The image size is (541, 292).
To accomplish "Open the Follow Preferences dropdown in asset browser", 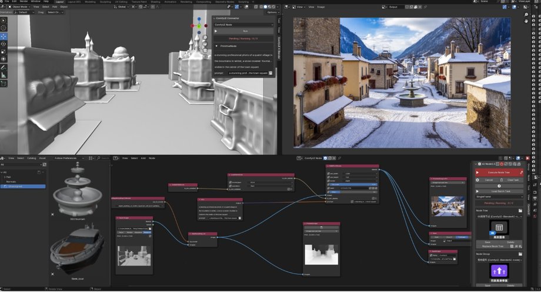I will click(x=69, y=158).
